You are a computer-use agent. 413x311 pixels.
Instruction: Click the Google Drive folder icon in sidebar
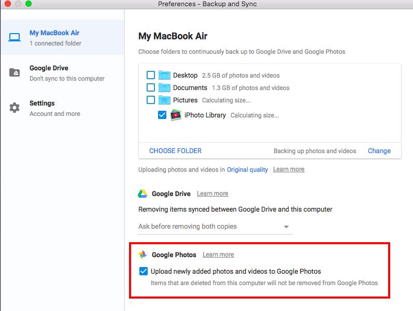15,72
